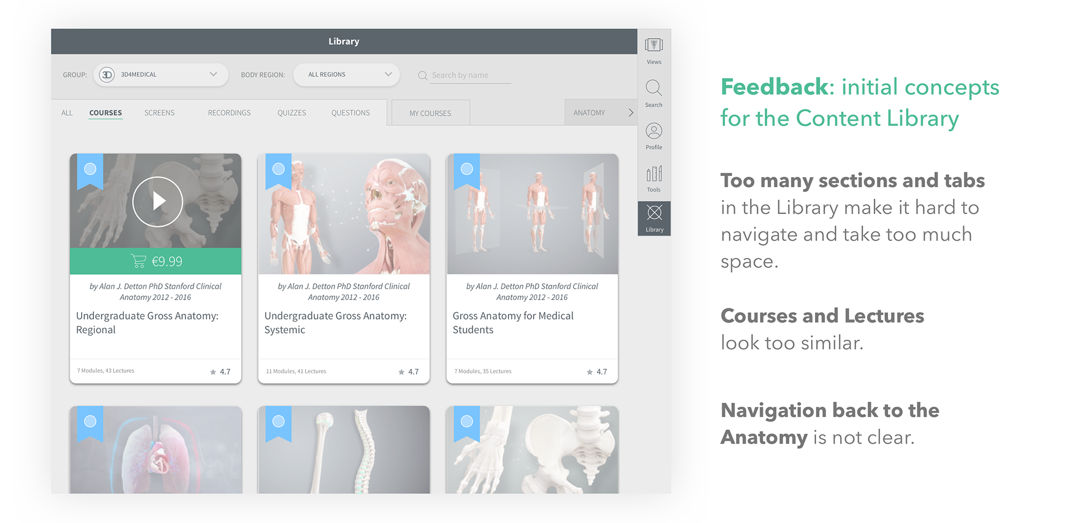Toggle bookmark circle on Regional course card

click(90, 169)
